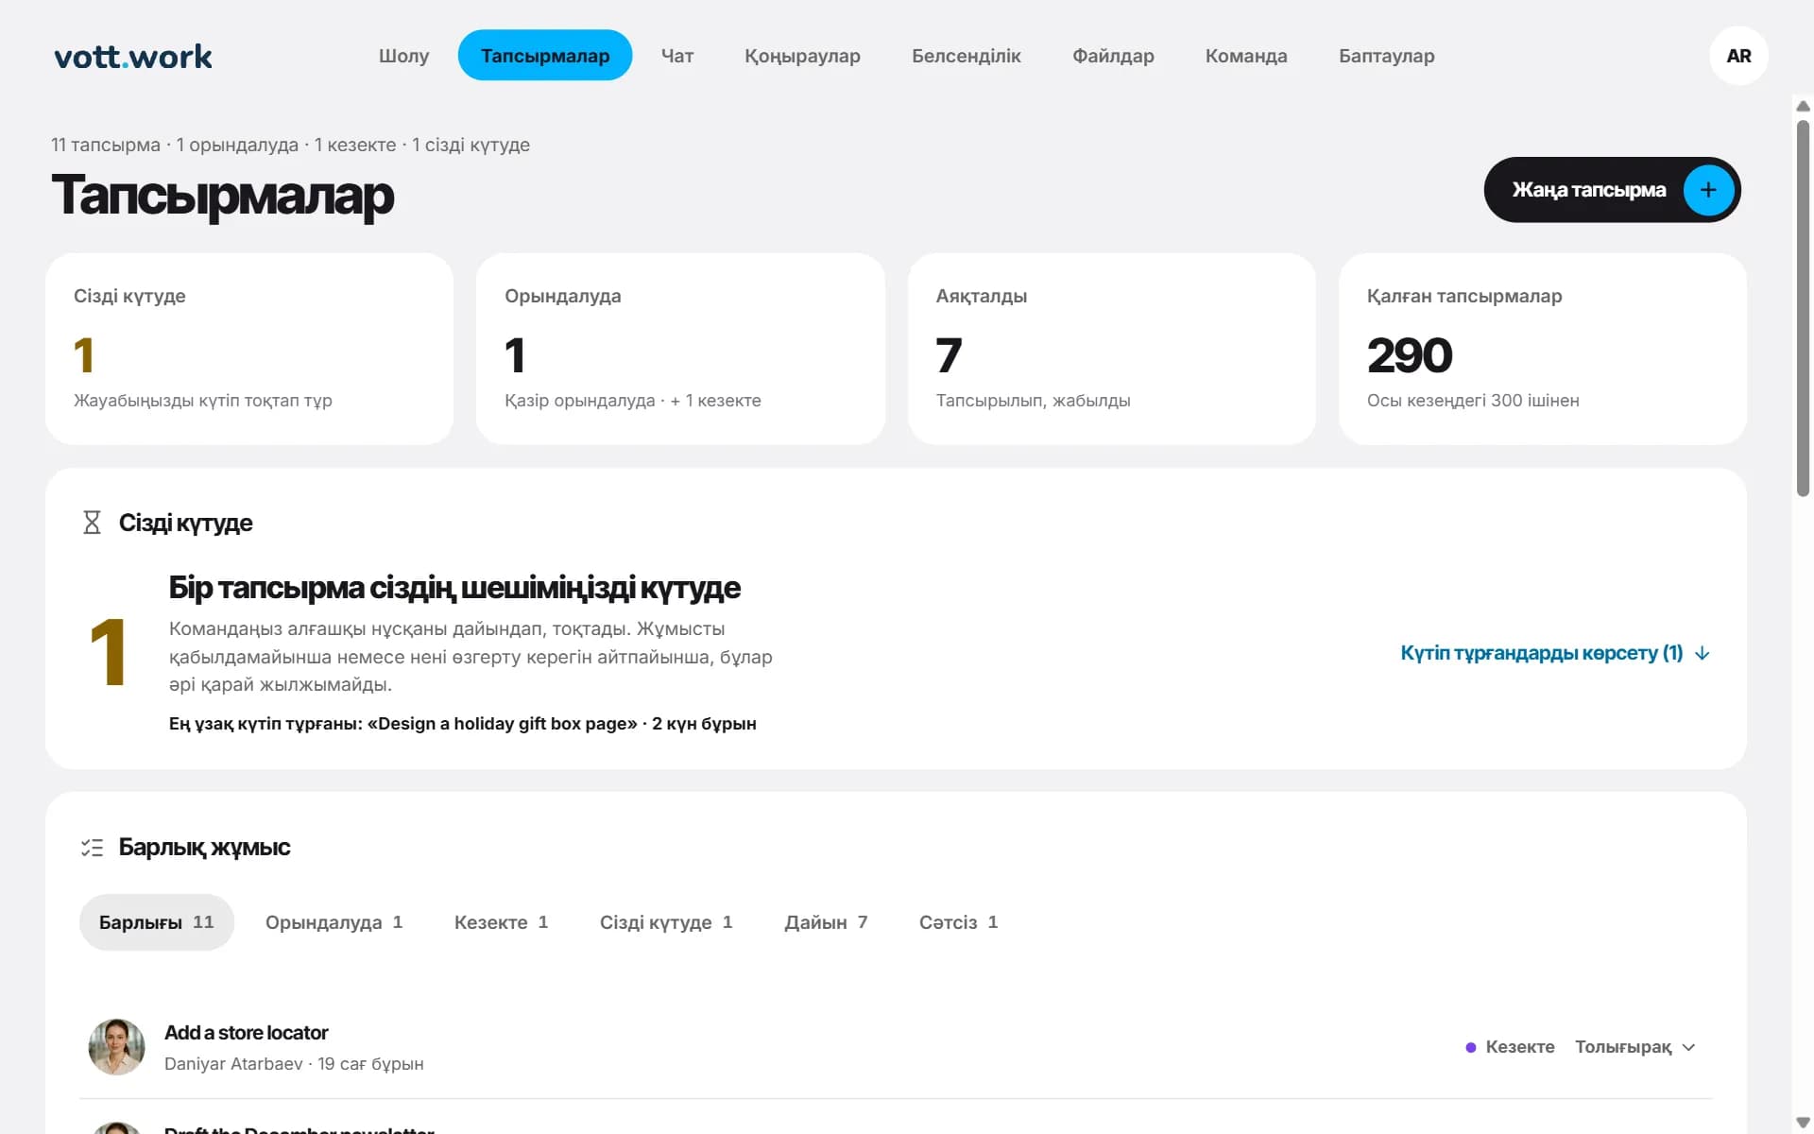Click the Аяқталды summary card
The width and height of the screenshot is (1814, 1134).
click(x=1111, y=349)
